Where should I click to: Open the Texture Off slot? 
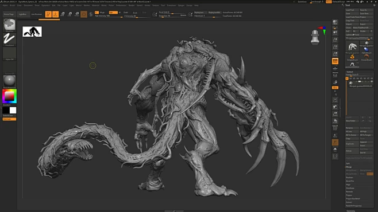point(9,68)
